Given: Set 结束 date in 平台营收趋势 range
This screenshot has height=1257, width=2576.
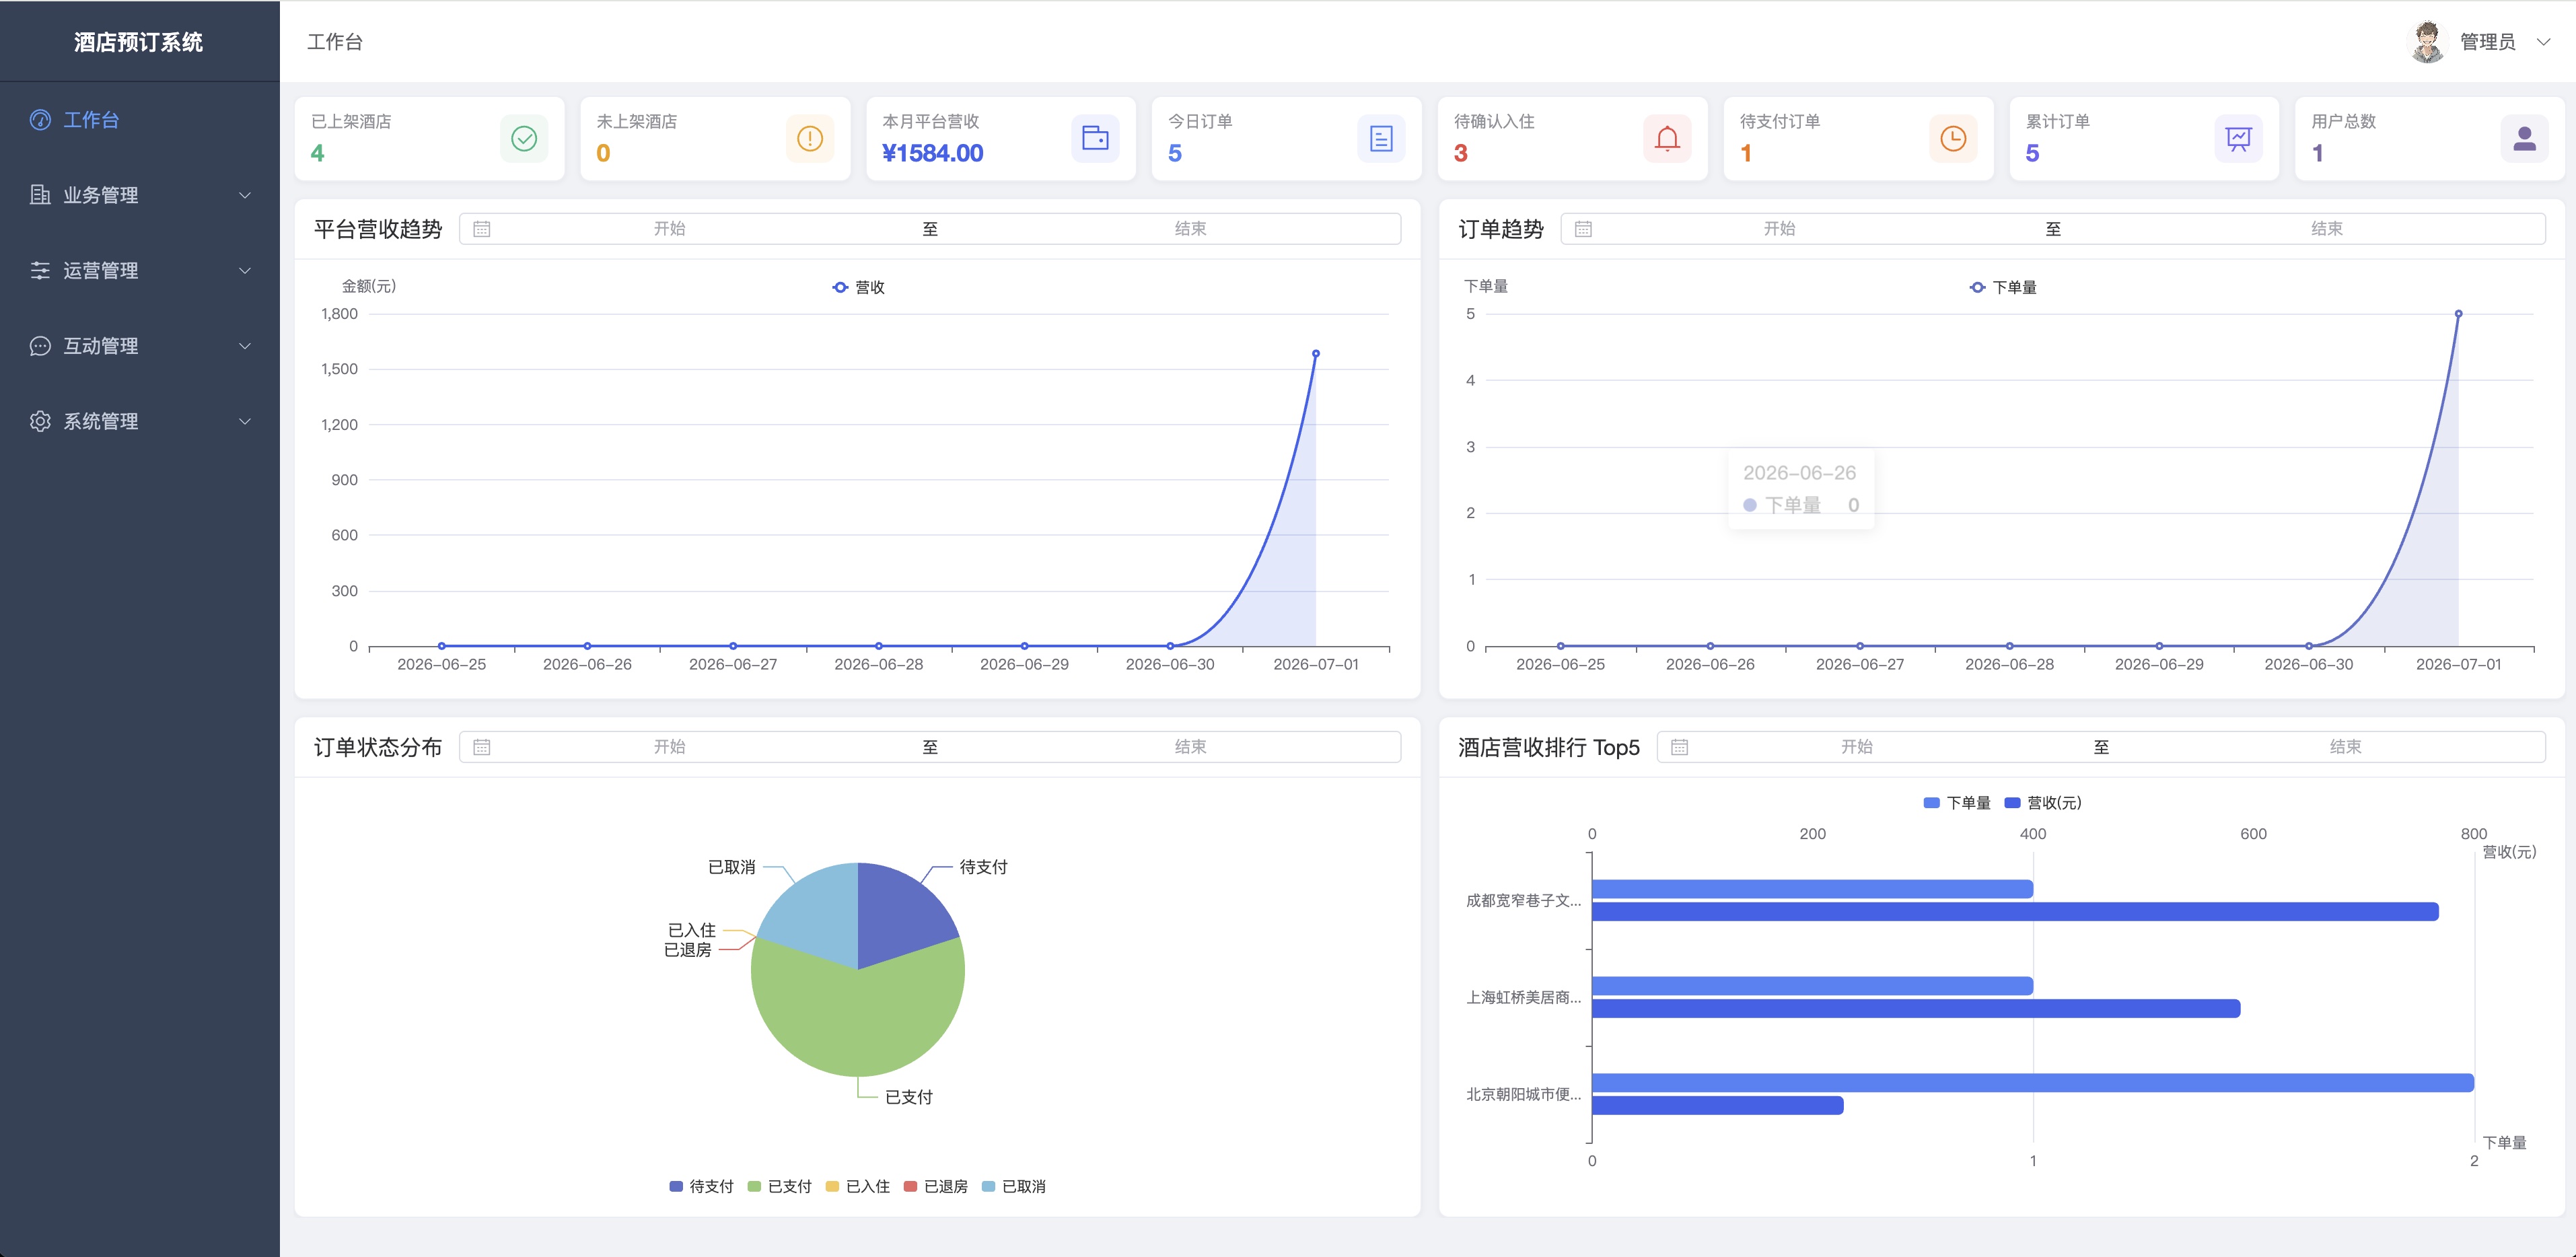Looking at the screenshot, I should [1190, 229].
